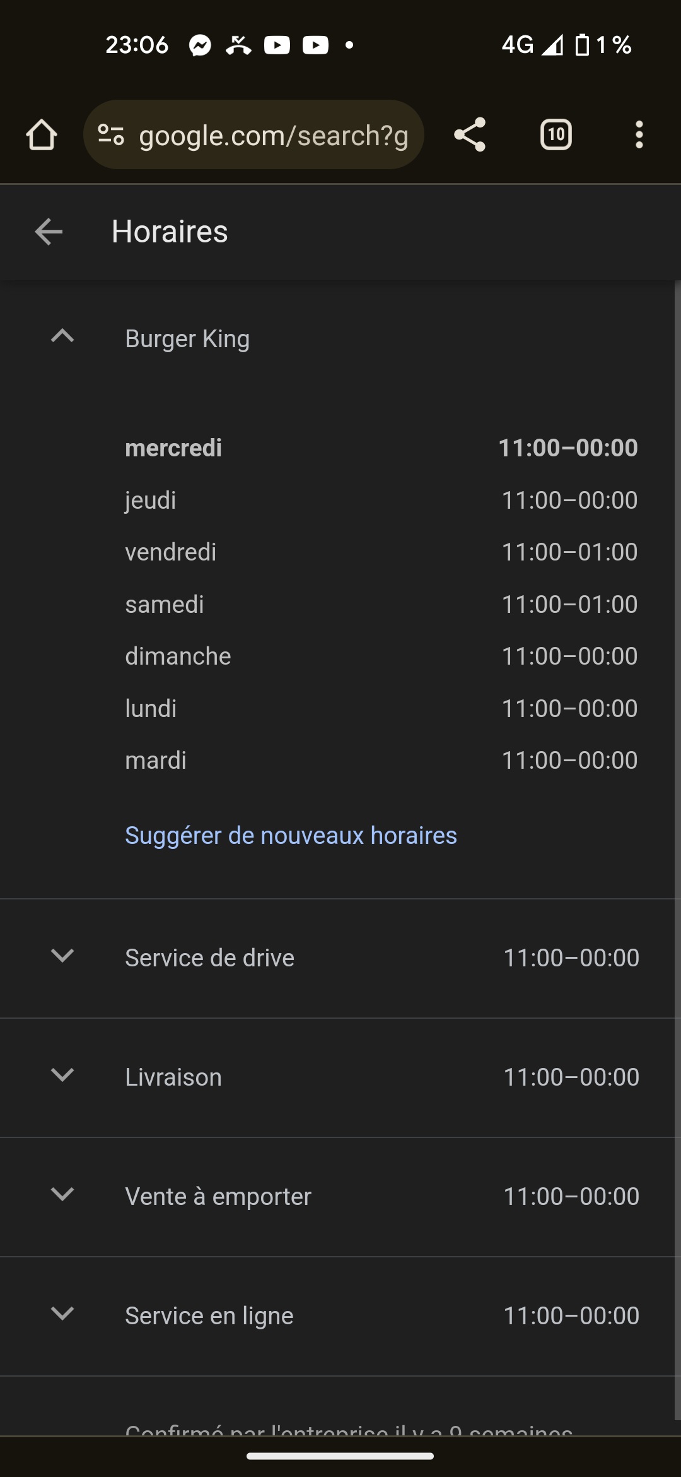
Task: Open the tab switcher showing 10 tabs
Action: (556, 135)
